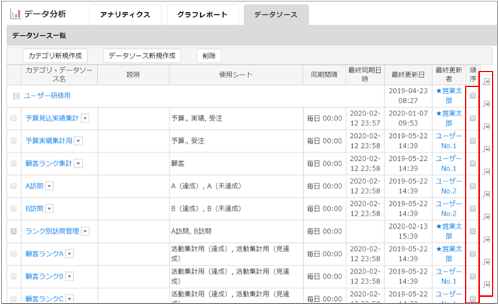Viewport: 499px width, 306px height.
Task: Open the dropdown arrow next to 顧客ランク集計
Action: coord(79,164)
